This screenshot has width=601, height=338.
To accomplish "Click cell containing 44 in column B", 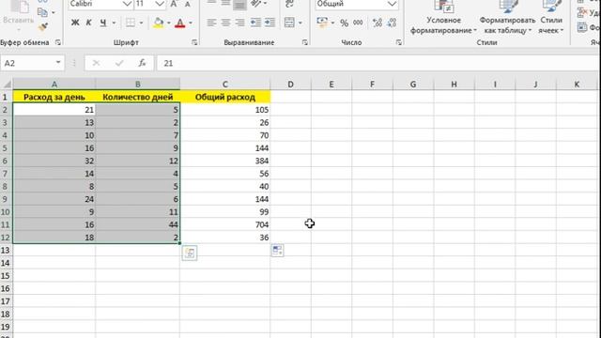I will 138,224.
